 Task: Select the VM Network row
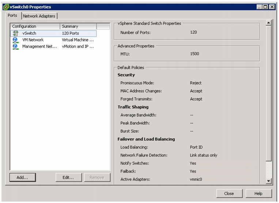click(53, 40)
